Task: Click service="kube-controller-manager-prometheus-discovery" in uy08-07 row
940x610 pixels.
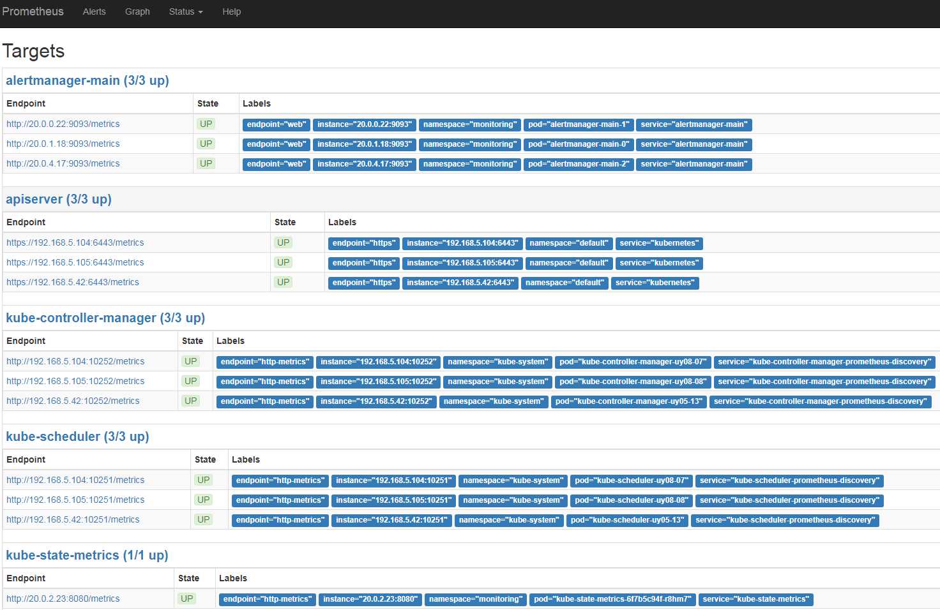Action: point(824,362)
